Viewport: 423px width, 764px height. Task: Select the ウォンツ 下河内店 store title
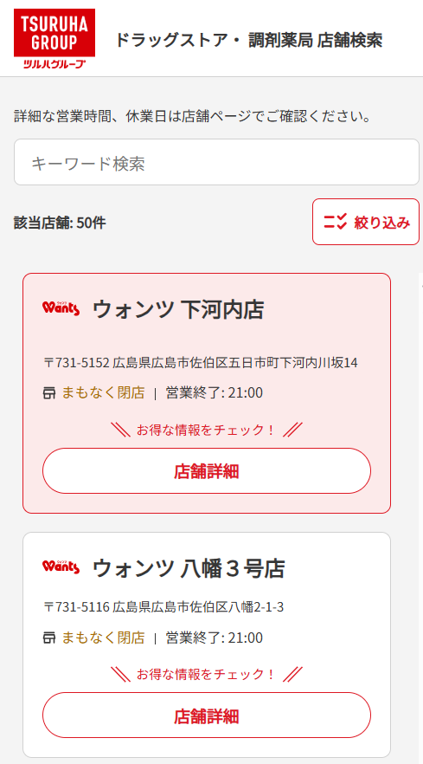(178, 309)
